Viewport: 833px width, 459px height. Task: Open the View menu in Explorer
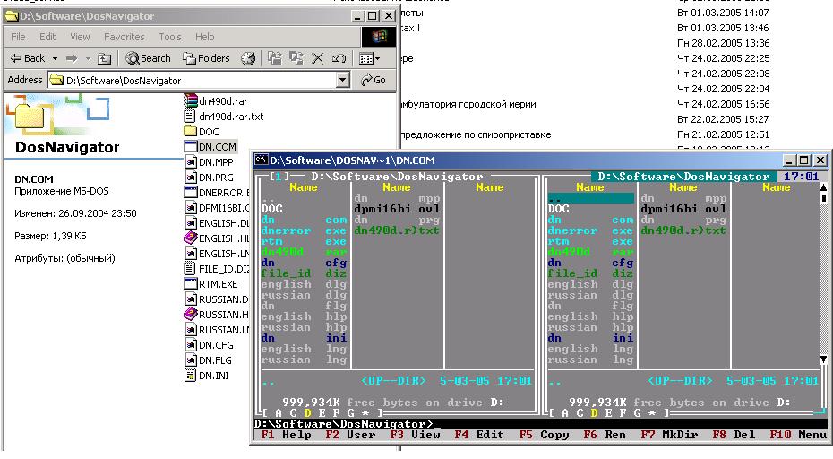pyautogui.click(x=80, y=37)
